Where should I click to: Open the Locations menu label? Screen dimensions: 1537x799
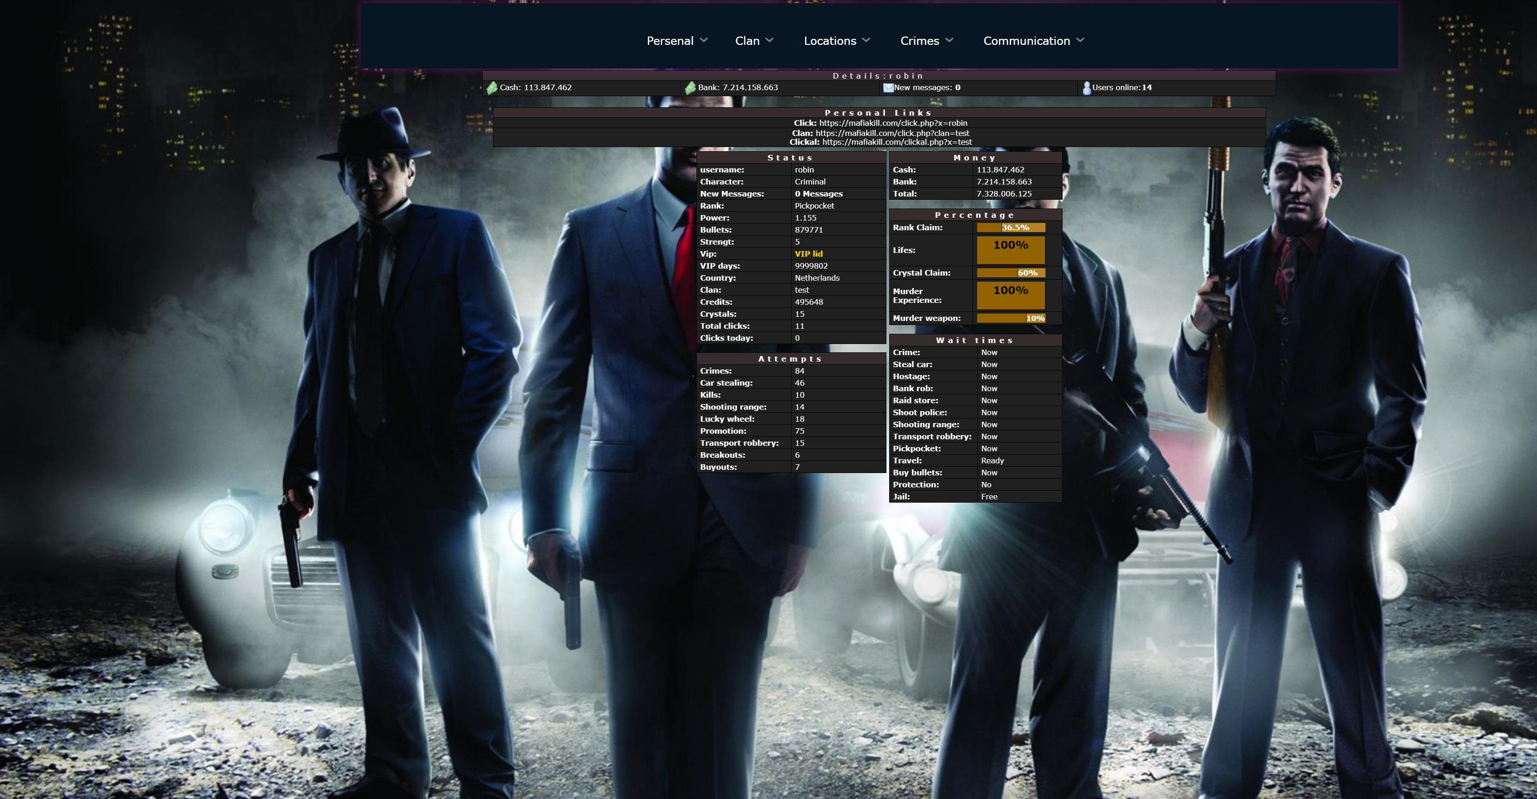[830, 41]
